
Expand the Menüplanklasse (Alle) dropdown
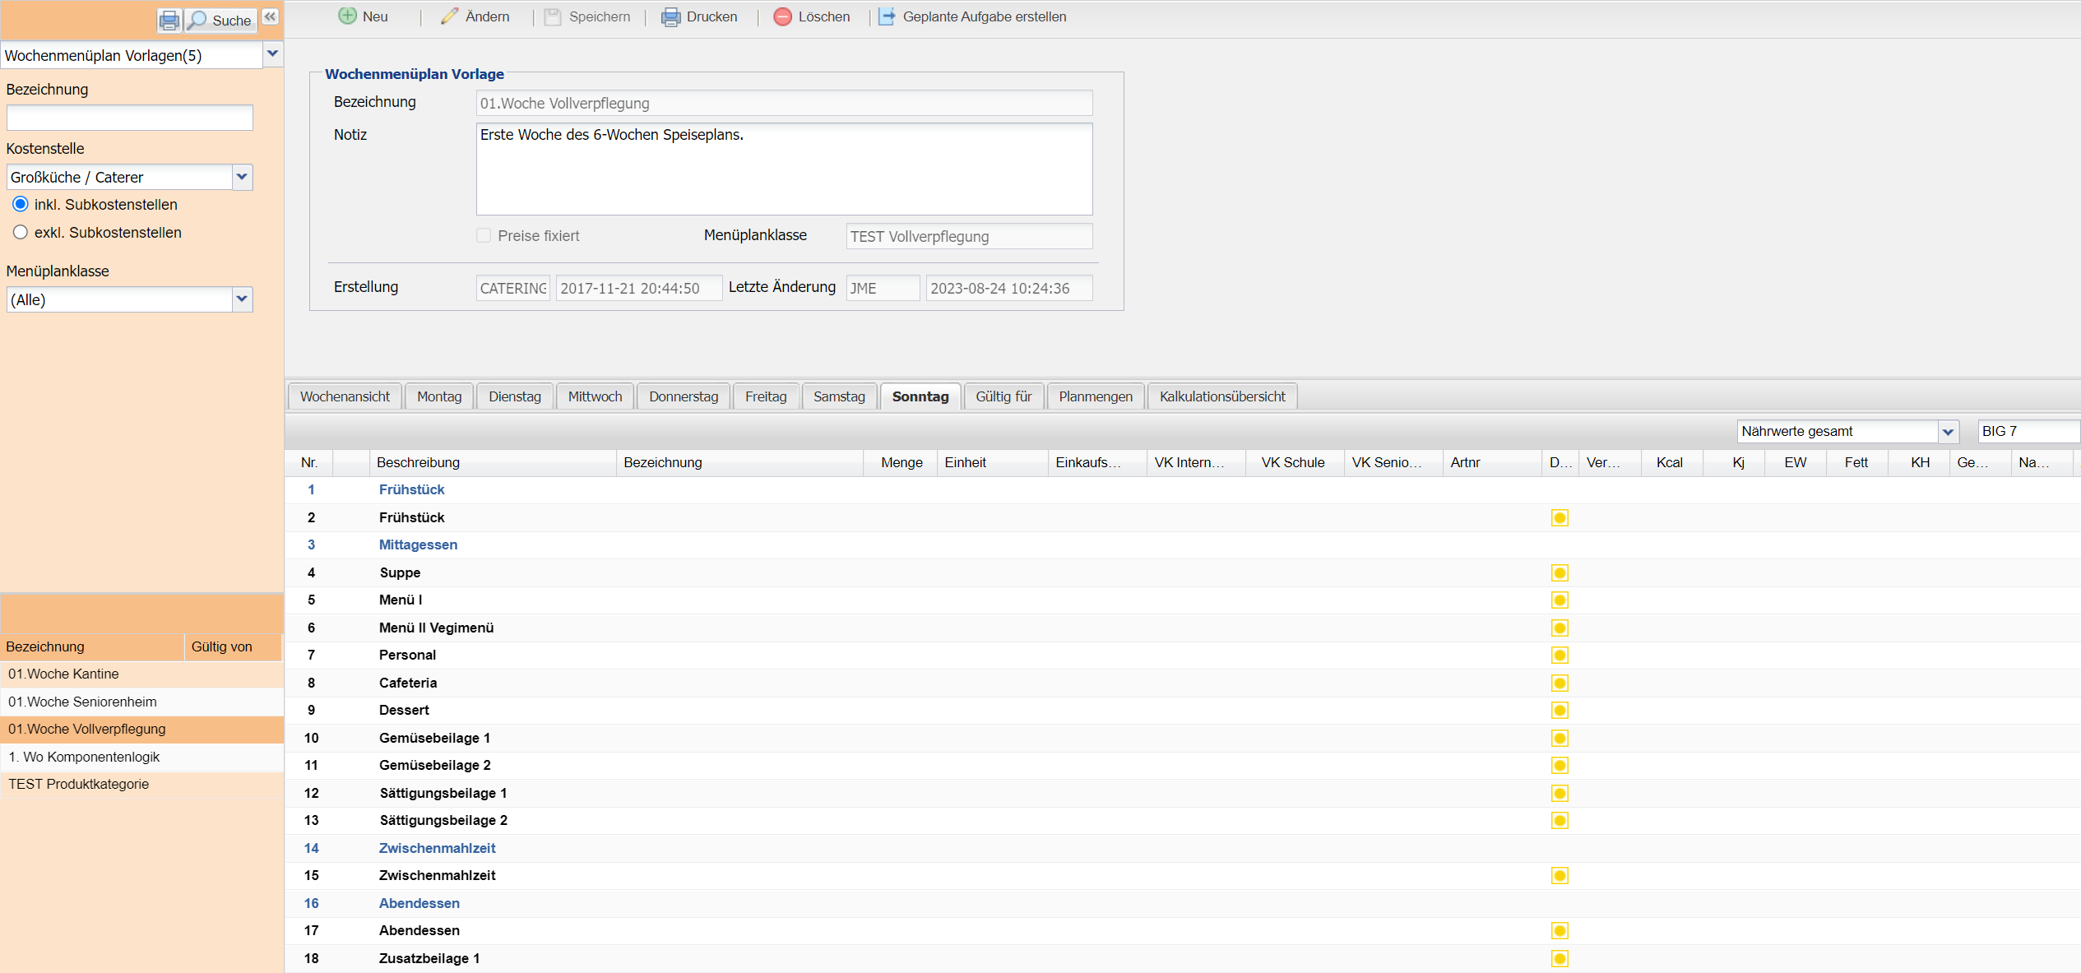coord(242,299)
